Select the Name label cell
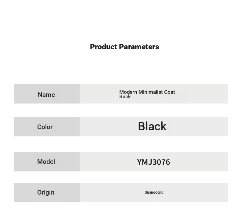This screenshot has width=241, height=218. point(47,94)
